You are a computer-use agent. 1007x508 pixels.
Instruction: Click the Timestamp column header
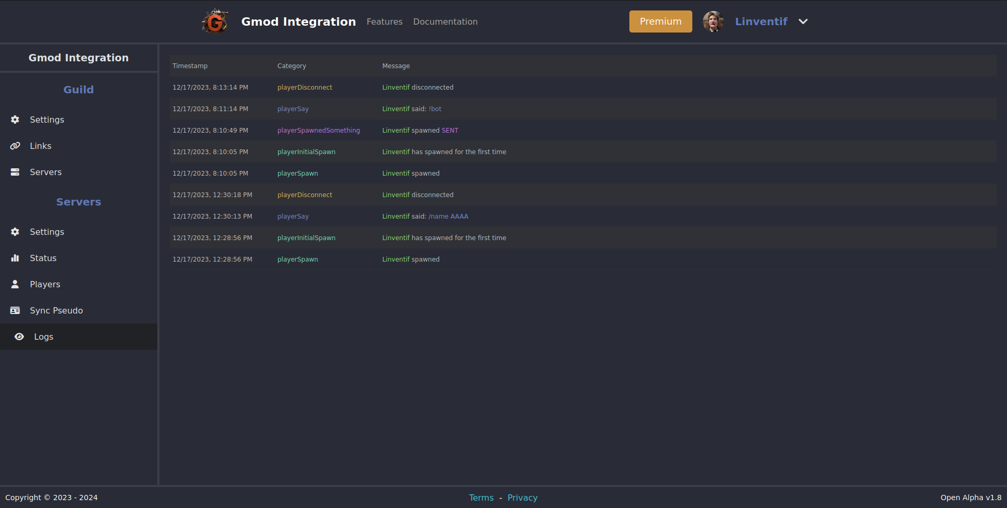[190, 66]
